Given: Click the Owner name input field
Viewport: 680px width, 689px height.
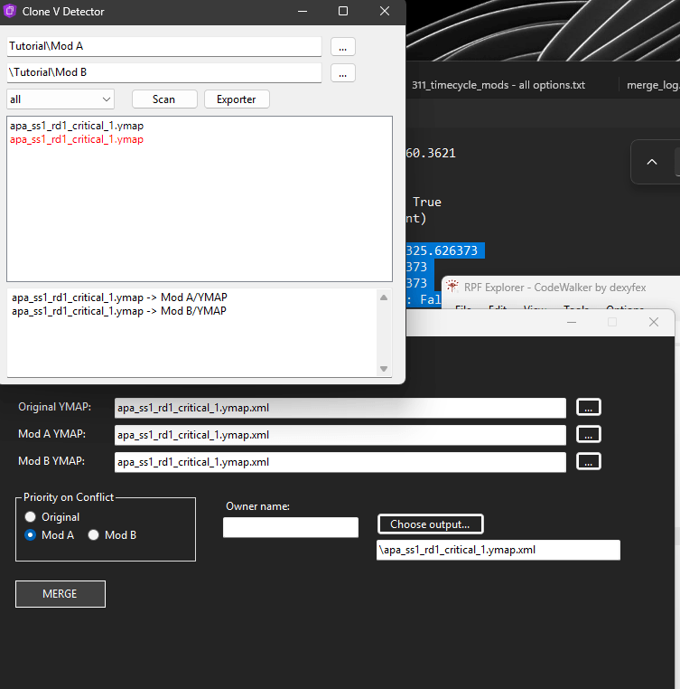Looking at the screenshot, I should tap(290, 527).
